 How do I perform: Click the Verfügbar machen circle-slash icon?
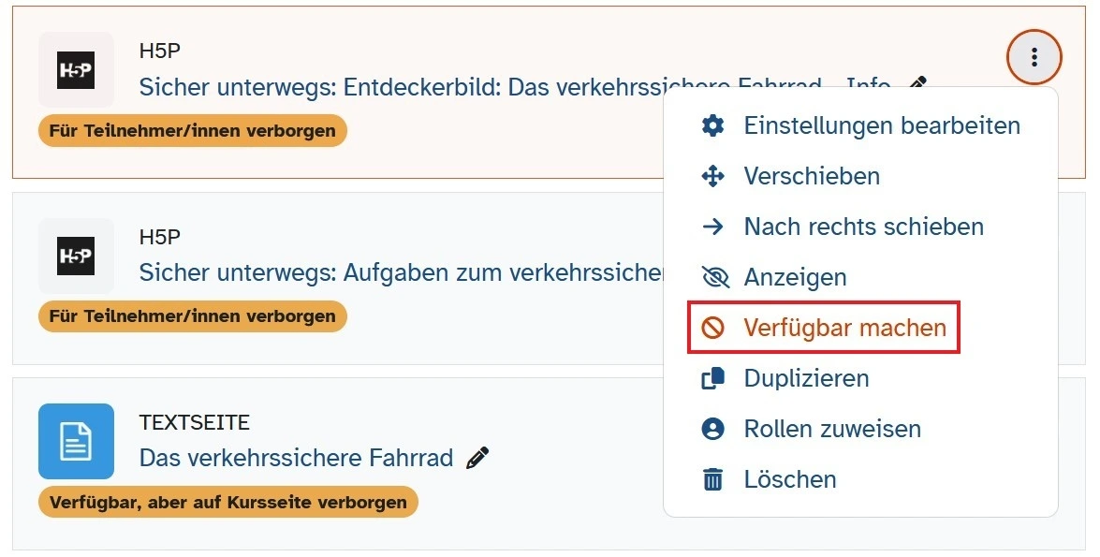point(713,328)
